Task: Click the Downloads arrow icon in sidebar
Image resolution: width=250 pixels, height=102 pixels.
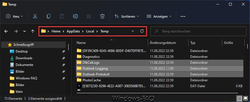Action: coord(12,58)
